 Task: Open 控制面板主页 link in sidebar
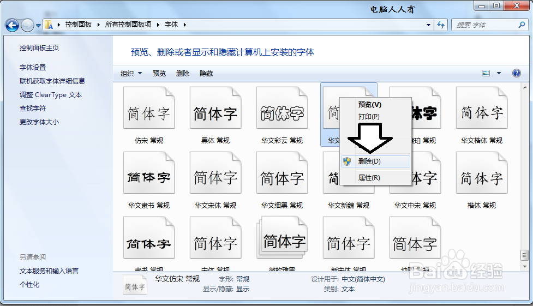point(39,48)
